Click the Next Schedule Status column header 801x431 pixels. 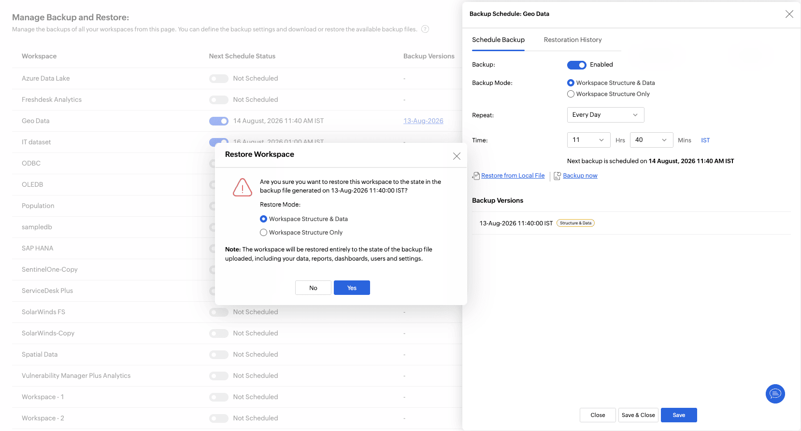242,56
